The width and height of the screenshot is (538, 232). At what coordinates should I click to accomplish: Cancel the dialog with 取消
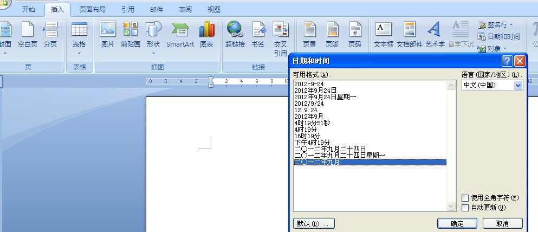502,223
